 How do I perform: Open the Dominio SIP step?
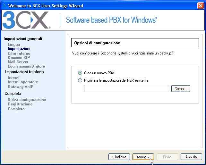pos(19,58)
